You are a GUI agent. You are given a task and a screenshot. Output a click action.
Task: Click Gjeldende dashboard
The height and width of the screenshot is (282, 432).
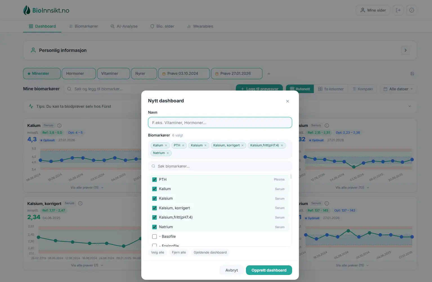point(210,252)
